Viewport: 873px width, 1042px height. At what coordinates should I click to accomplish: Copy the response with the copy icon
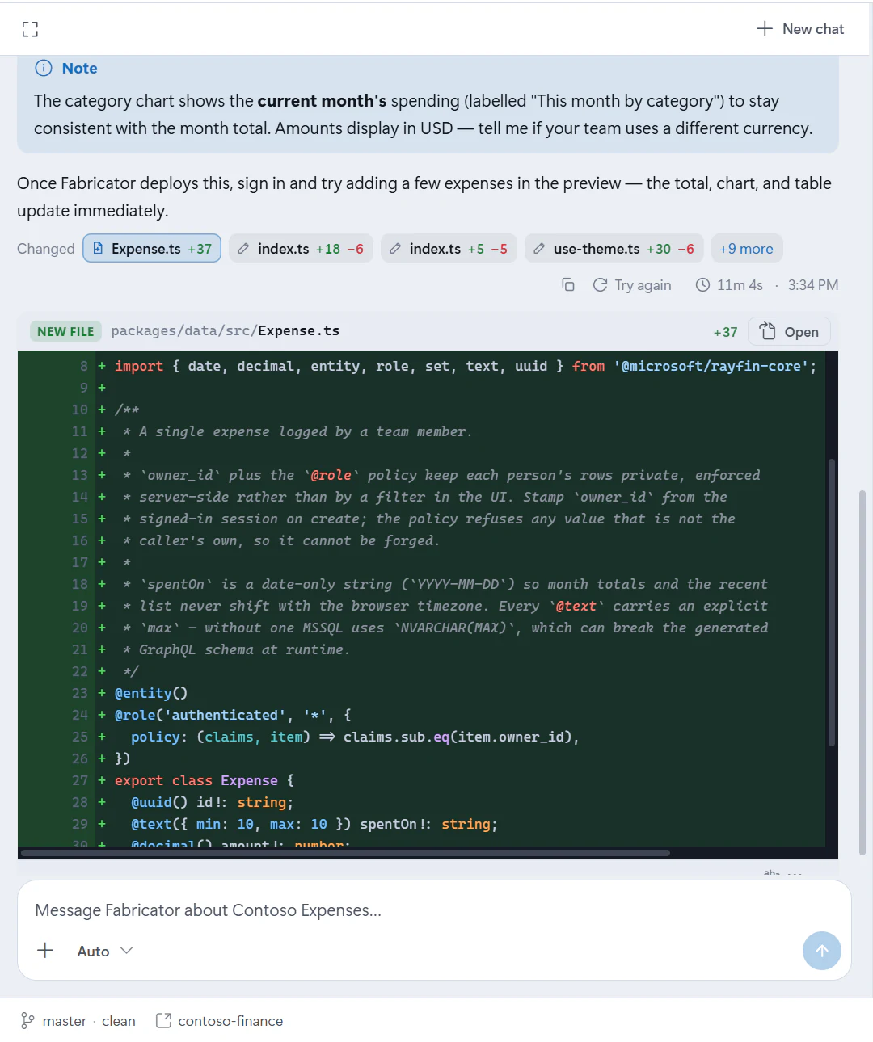[x=568, y=285]
